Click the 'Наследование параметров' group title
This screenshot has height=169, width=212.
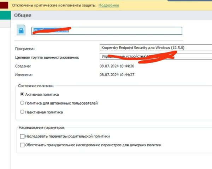(41, 128)
